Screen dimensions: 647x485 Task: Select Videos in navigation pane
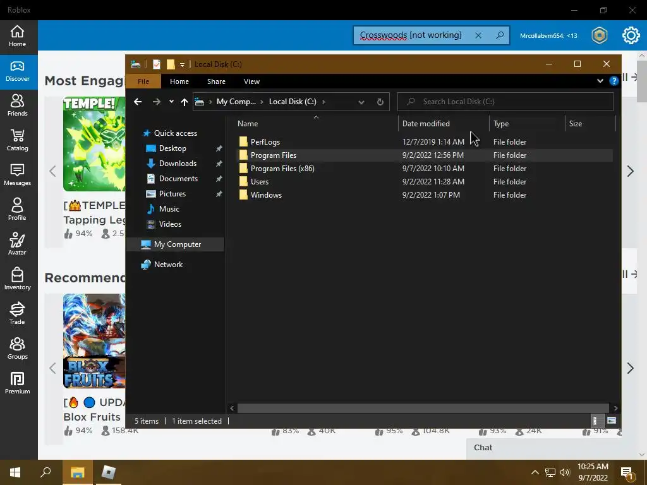point(170,224)
